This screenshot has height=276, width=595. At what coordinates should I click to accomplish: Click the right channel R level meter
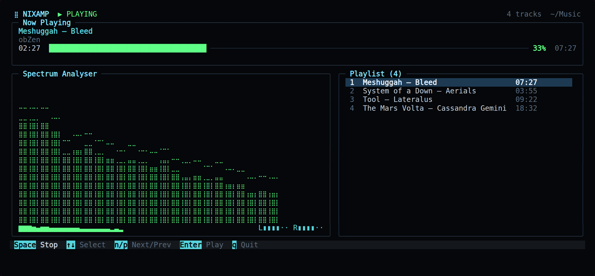[x=308, y=228]
